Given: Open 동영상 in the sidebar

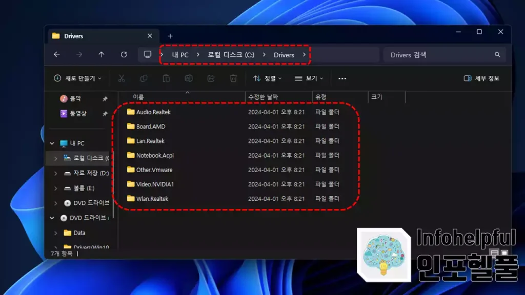Looking at the screenshot, I should point(78,113).
